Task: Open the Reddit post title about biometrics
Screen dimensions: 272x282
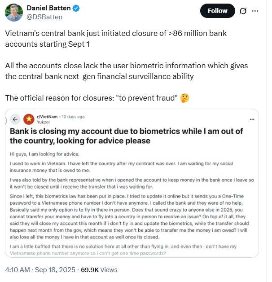Action: [126, 136]
